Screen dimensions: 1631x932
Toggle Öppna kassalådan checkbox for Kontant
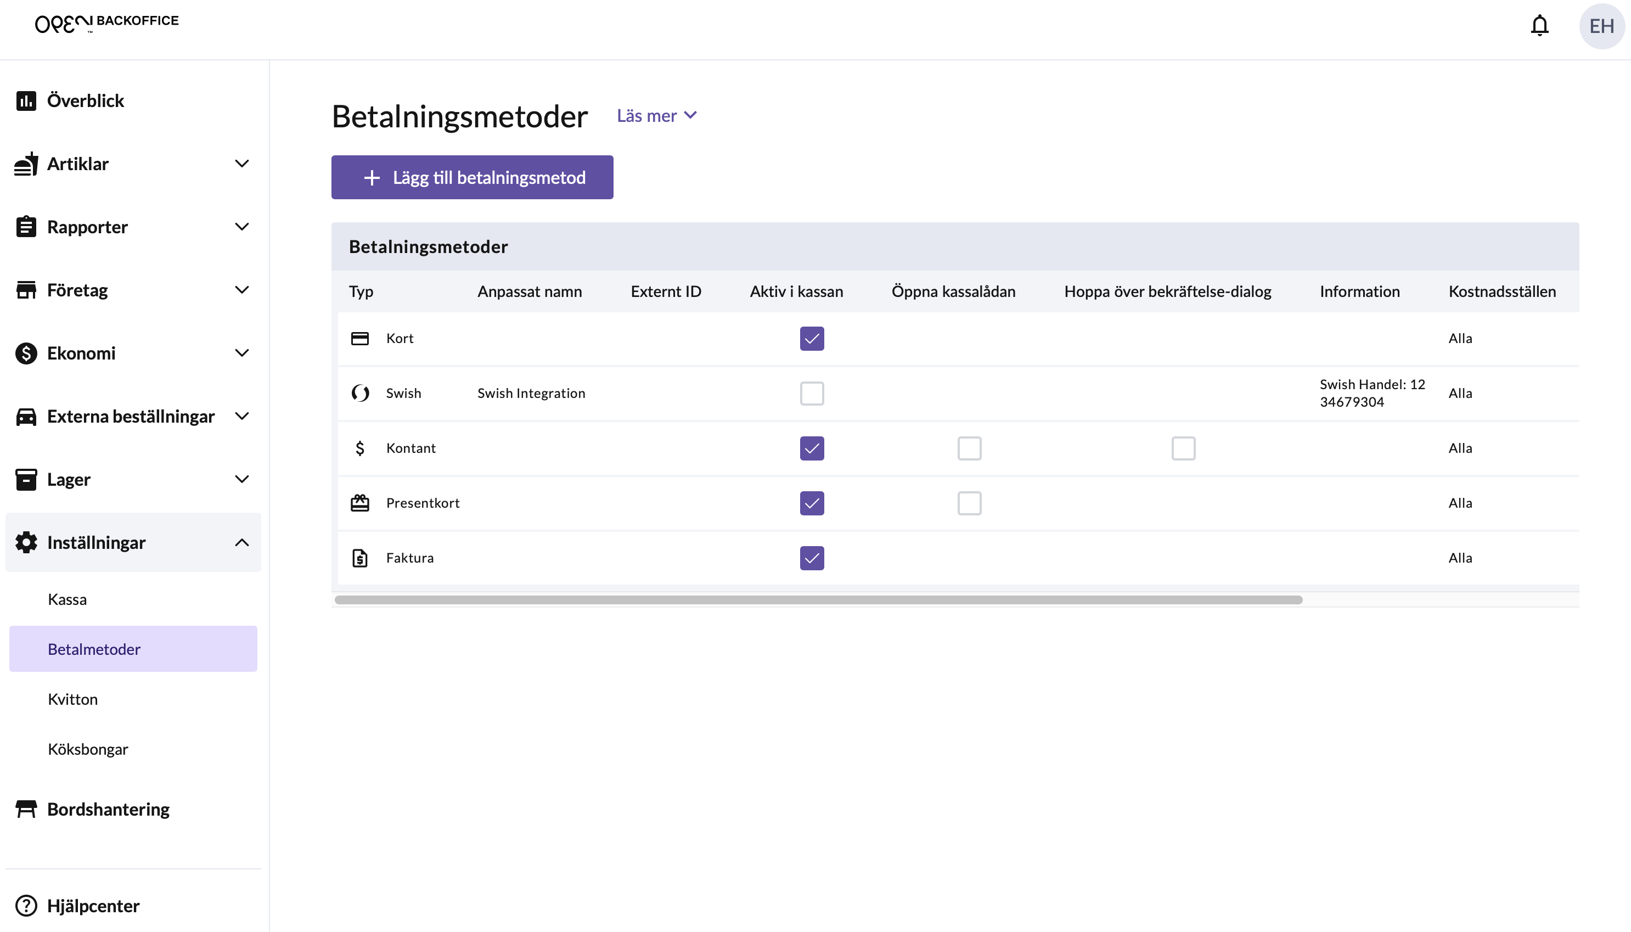point(969,448)
